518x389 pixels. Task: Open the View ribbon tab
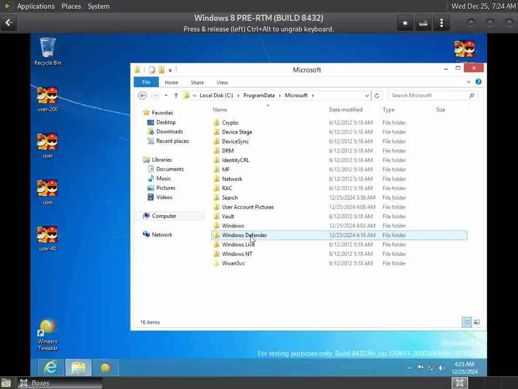[x=222, y=83]
